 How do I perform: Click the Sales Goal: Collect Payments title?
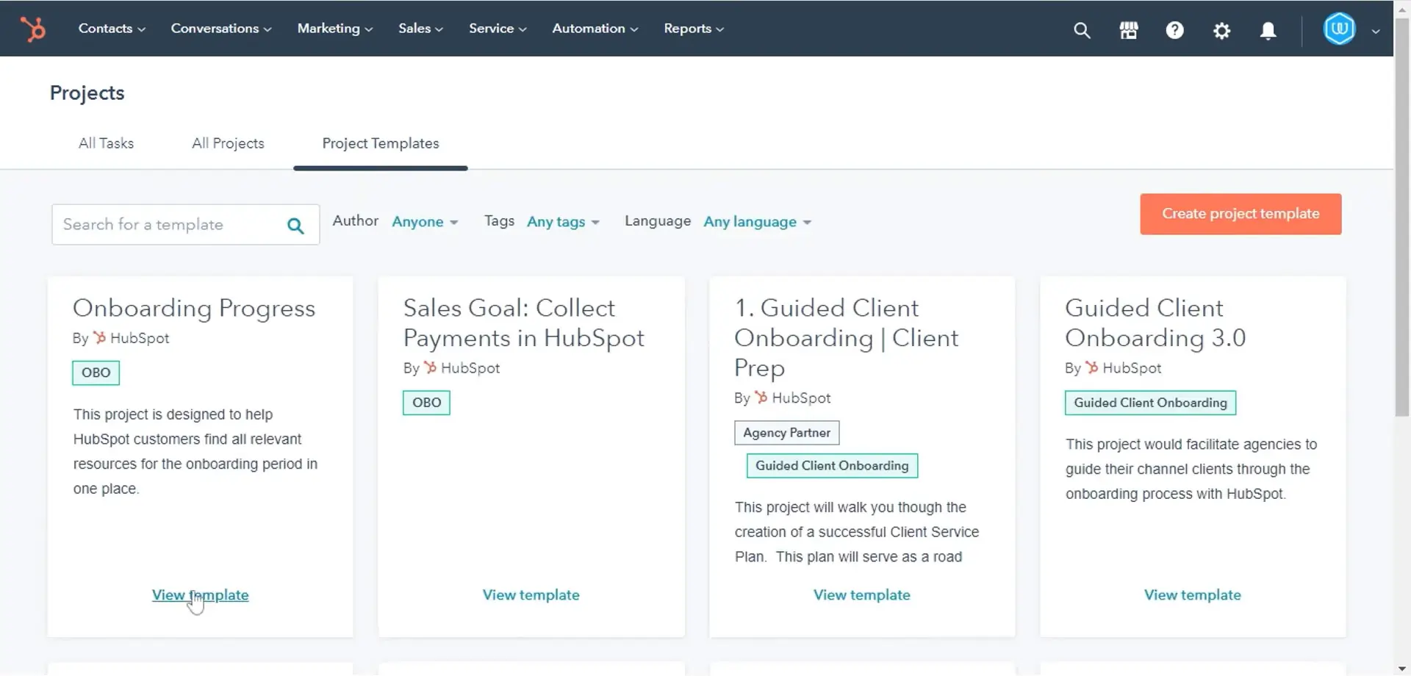click(x=523, y=323)
